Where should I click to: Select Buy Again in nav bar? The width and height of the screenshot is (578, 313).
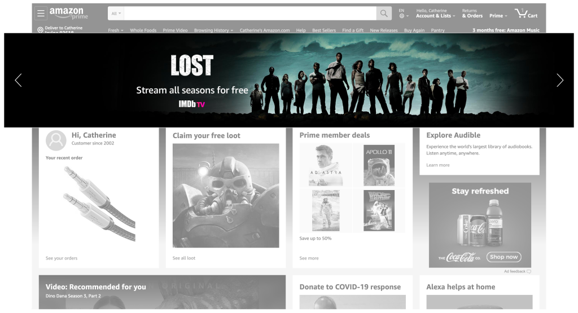click(x=414, y=30)
